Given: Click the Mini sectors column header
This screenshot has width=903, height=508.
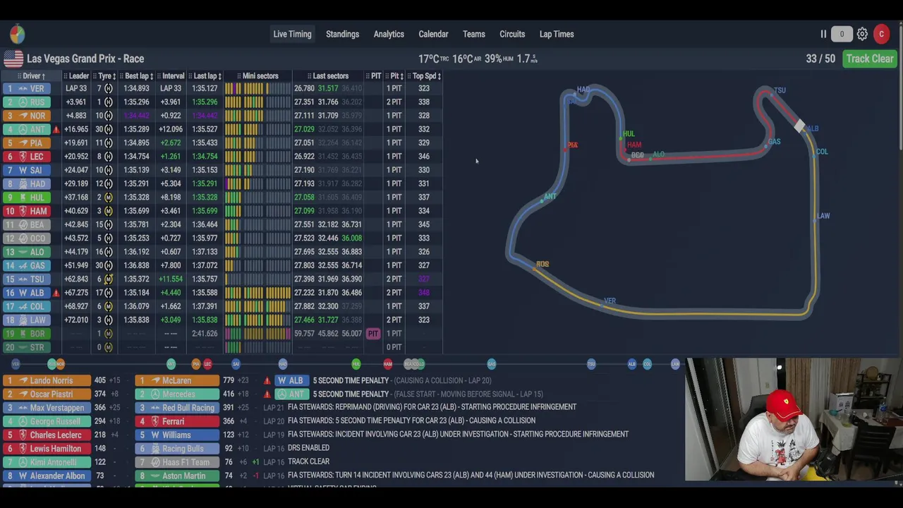Looking at the screenshot, I should [x=258, y=76].
